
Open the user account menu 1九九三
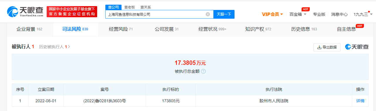click(363, 14)
